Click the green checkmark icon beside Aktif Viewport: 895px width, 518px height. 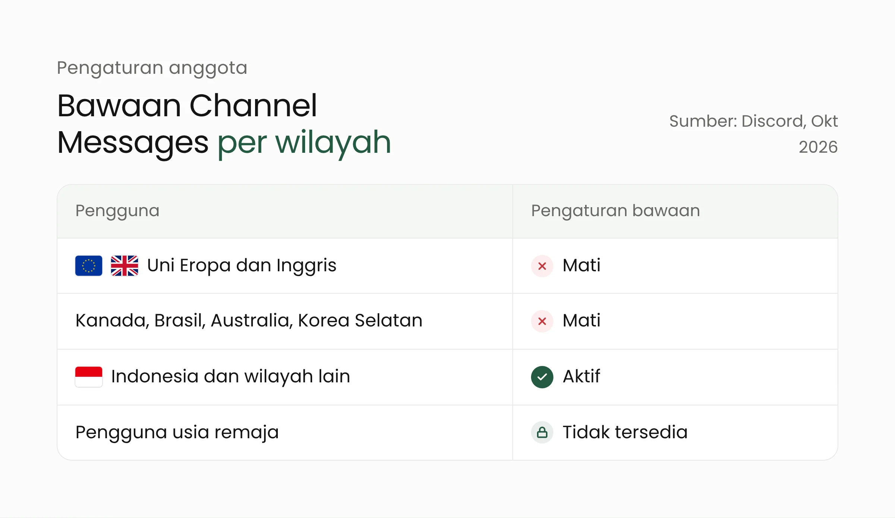click(542, 377)
